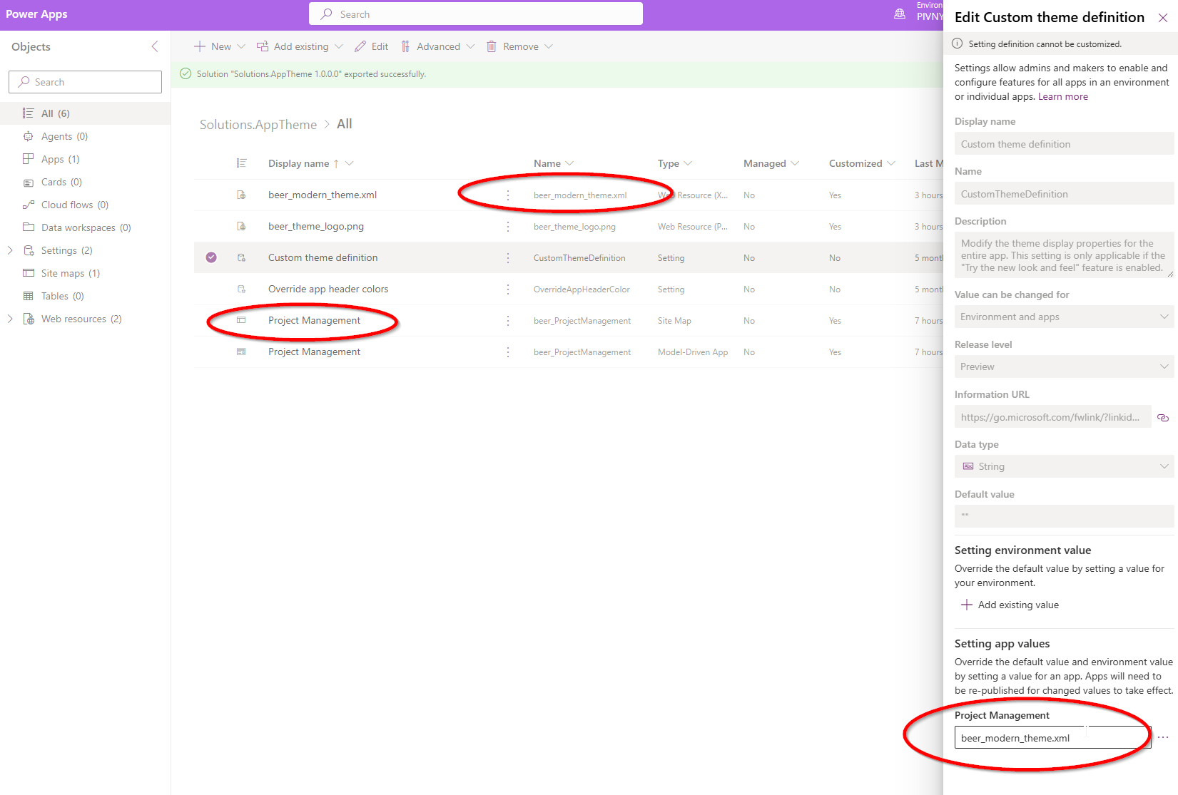Open the beer_theme_logo.png display name link
1178x795 pixels.
[316, 226]
